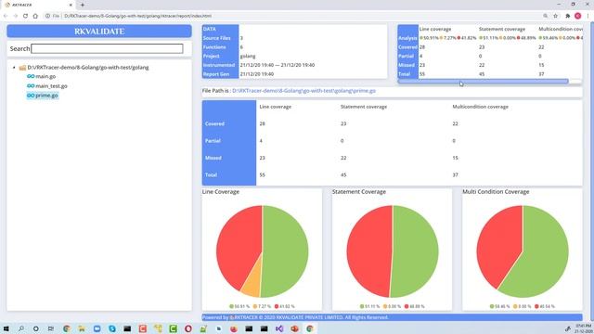Image resolution: width=594 pixels, height=334 pixels.
Task: Open Zoom from the taskbar
Action: coord(97,328)
